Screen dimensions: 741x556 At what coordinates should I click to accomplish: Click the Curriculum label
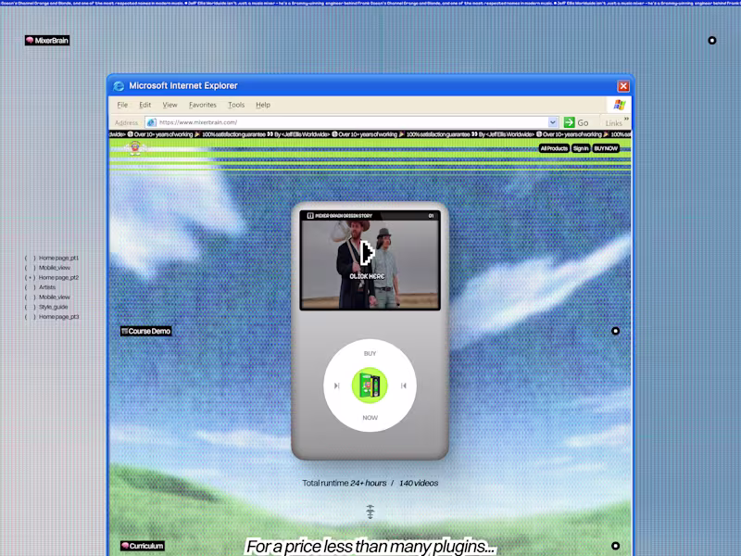143,546
